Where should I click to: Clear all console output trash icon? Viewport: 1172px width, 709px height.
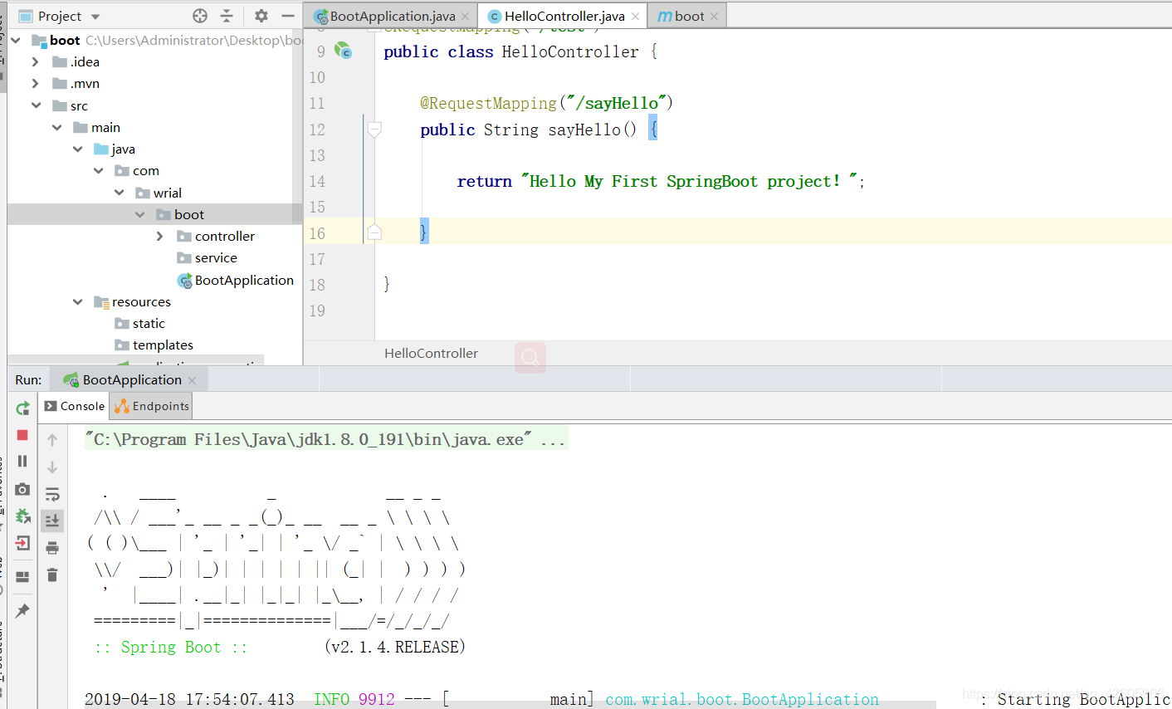click(x=52, y=575)
